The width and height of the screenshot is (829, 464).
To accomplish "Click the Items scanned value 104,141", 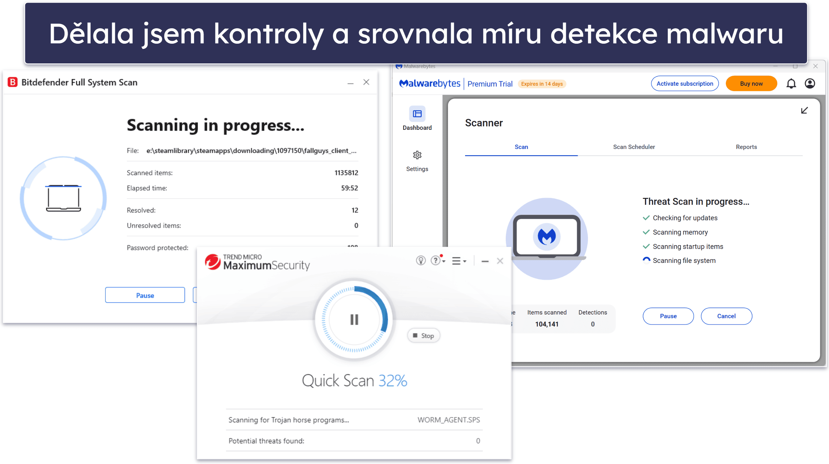I will coord(547,324).
